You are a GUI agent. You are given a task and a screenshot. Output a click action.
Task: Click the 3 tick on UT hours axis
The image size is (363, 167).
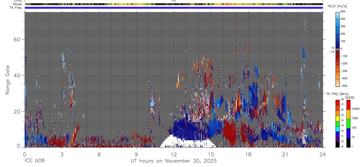(x=62, y=154)
